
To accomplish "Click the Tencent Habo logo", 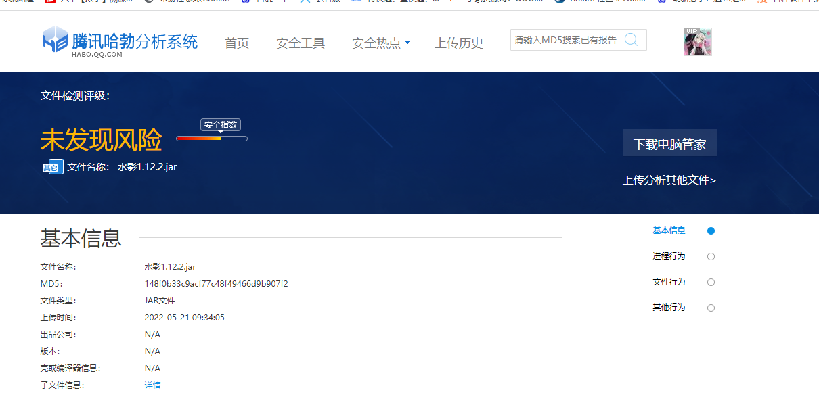I will pyautogui.click(x=120, y=42).
